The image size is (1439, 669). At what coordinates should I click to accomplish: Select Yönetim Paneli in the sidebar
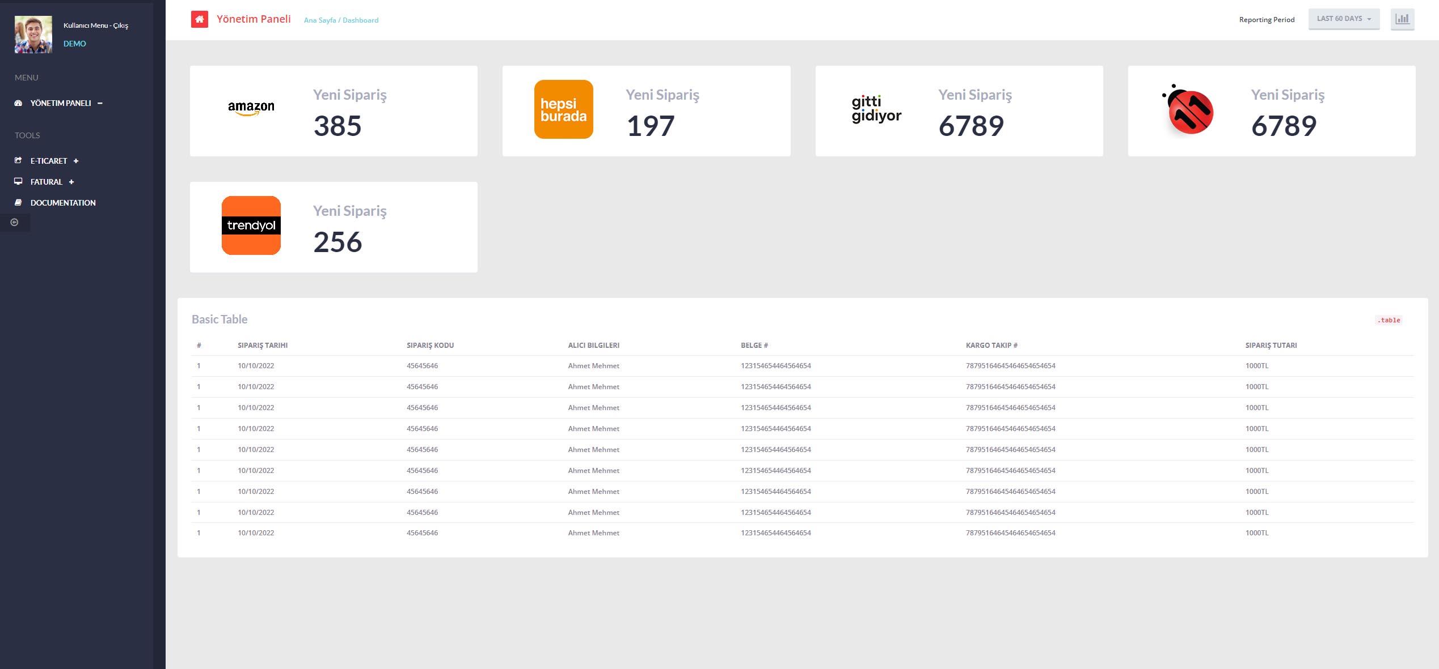pos(60,103)
